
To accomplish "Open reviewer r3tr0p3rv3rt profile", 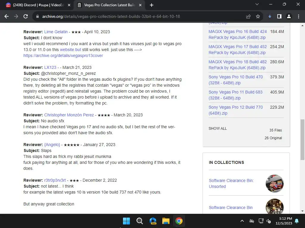I will [55, 180].
